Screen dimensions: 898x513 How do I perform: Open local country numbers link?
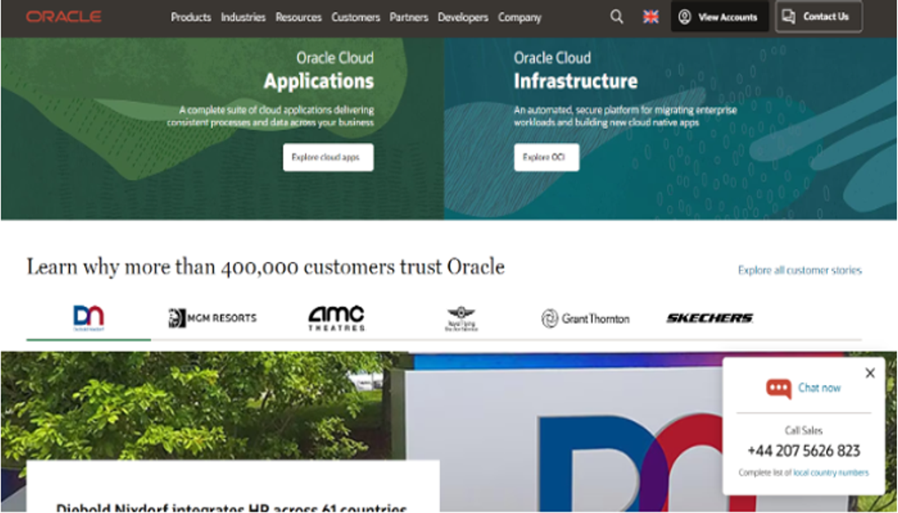[x=831, y=472]
